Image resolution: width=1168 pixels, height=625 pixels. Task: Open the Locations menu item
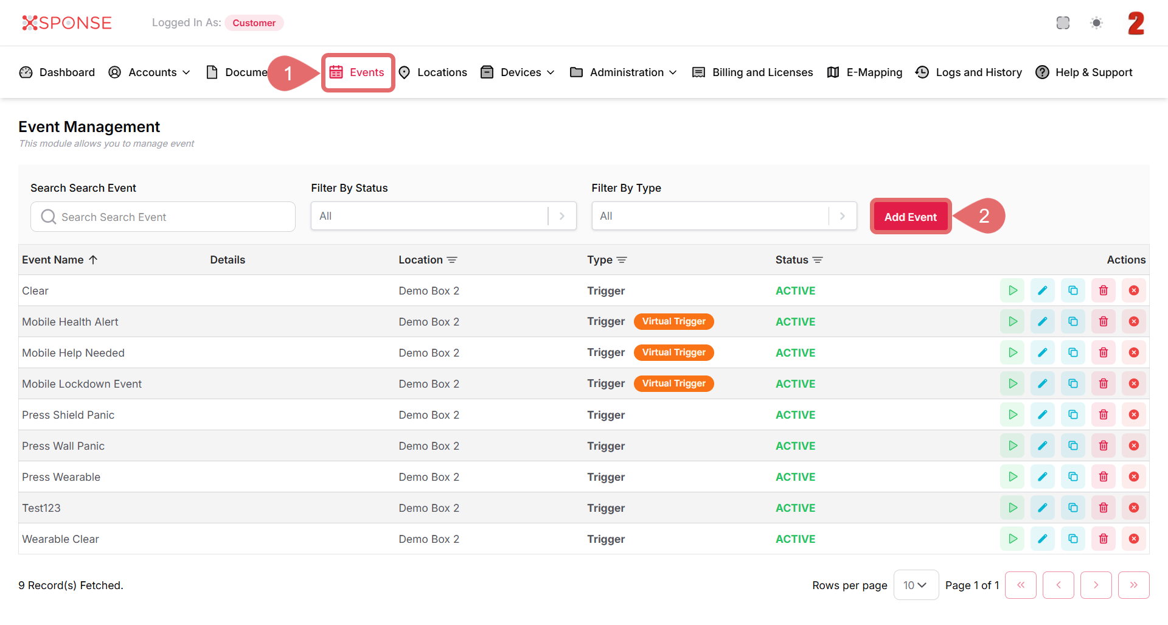coord(433,72)
